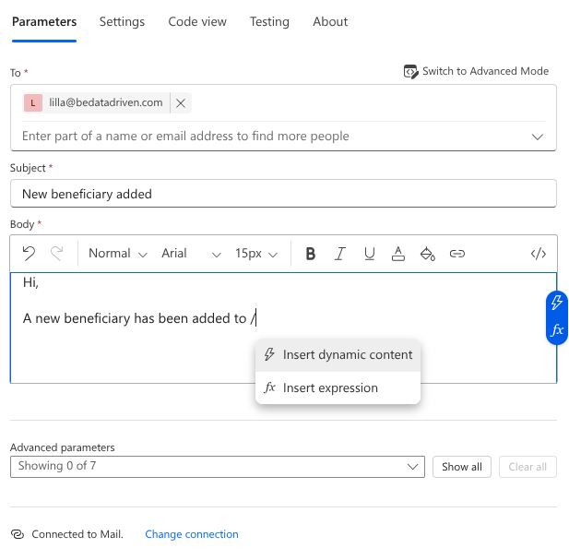Switch to the Settings tab
This screenshot has width=569, height=560.
point(122,22)
